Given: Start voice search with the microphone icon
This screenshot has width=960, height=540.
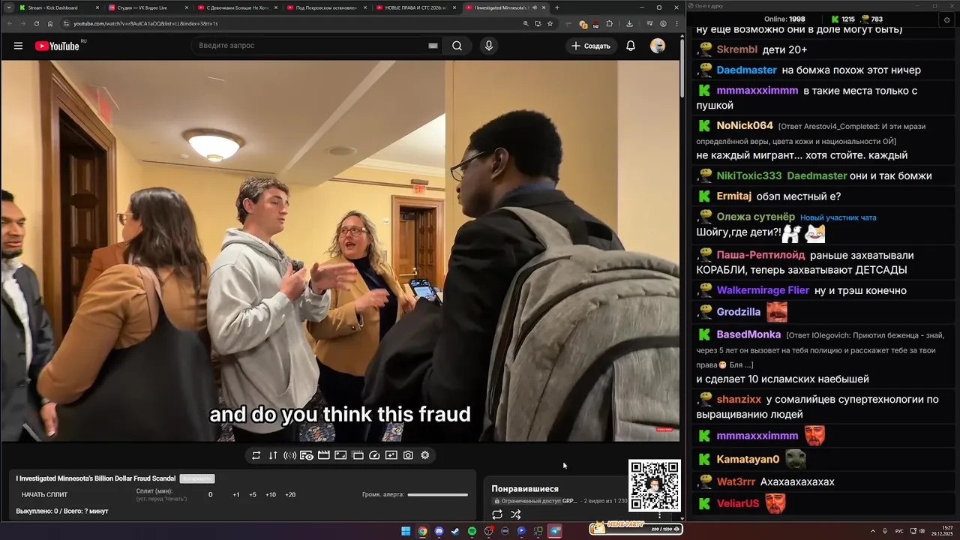Looking at the screenshot, I should pyautogui.click(x=489, y=46).
